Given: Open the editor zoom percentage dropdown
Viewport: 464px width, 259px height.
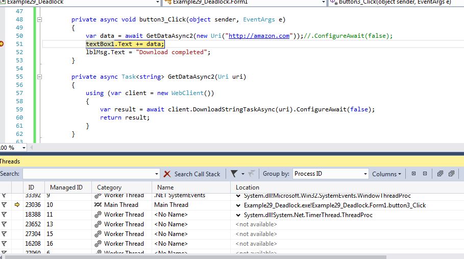Looking at the screenshot, I should [x=23, y=148].
